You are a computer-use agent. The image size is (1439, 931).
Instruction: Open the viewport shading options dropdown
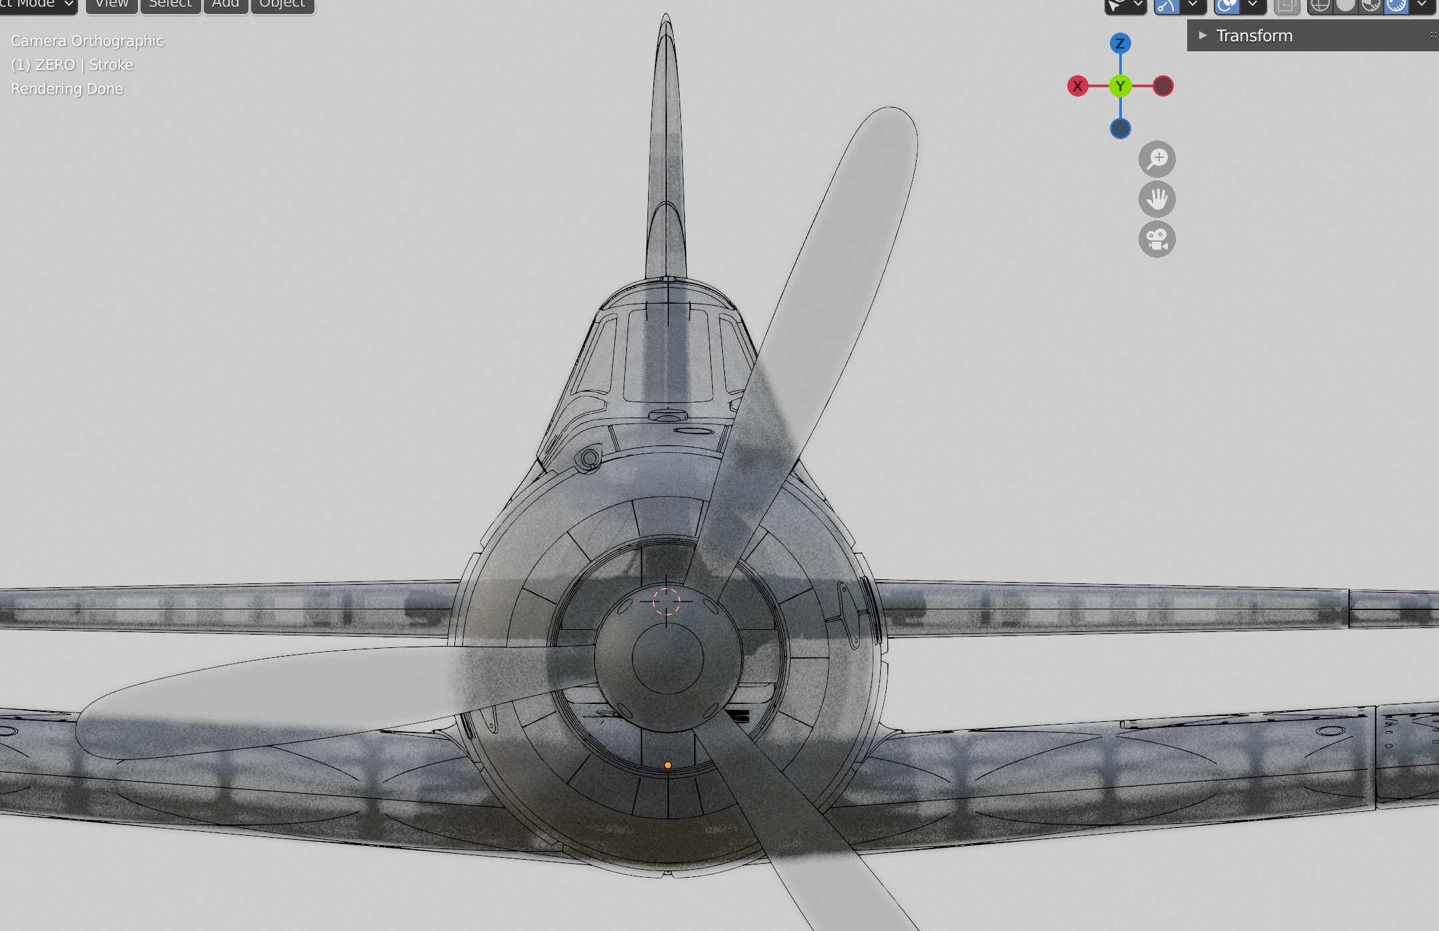(1422, 5)
